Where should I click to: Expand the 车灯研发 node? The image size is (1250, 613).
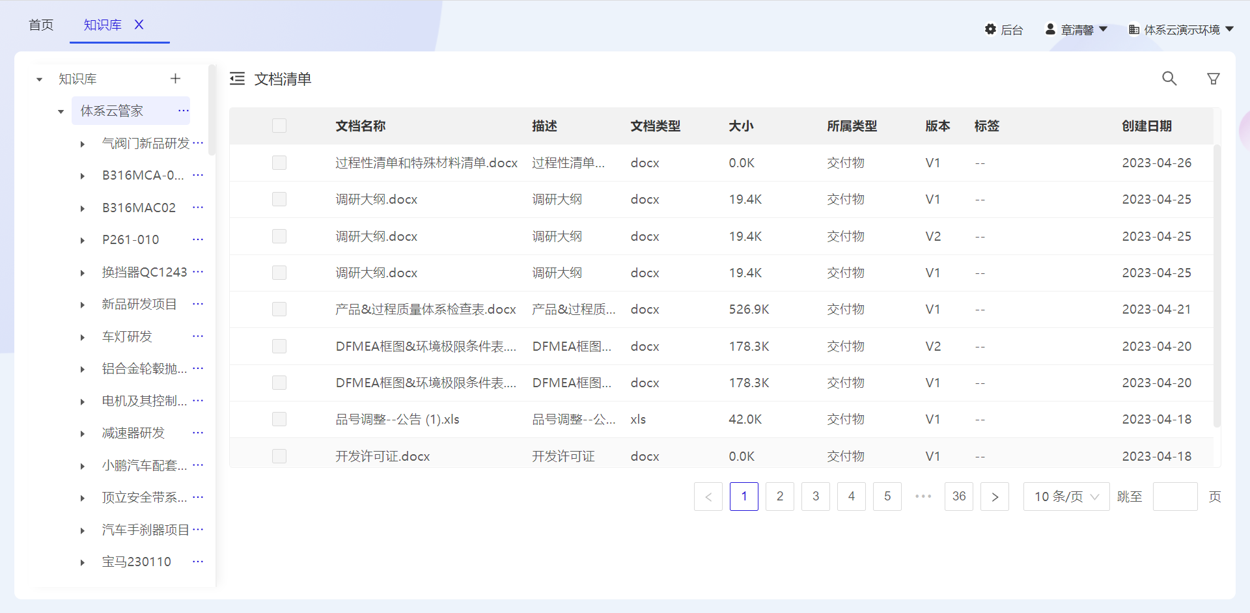pos(82,337)
